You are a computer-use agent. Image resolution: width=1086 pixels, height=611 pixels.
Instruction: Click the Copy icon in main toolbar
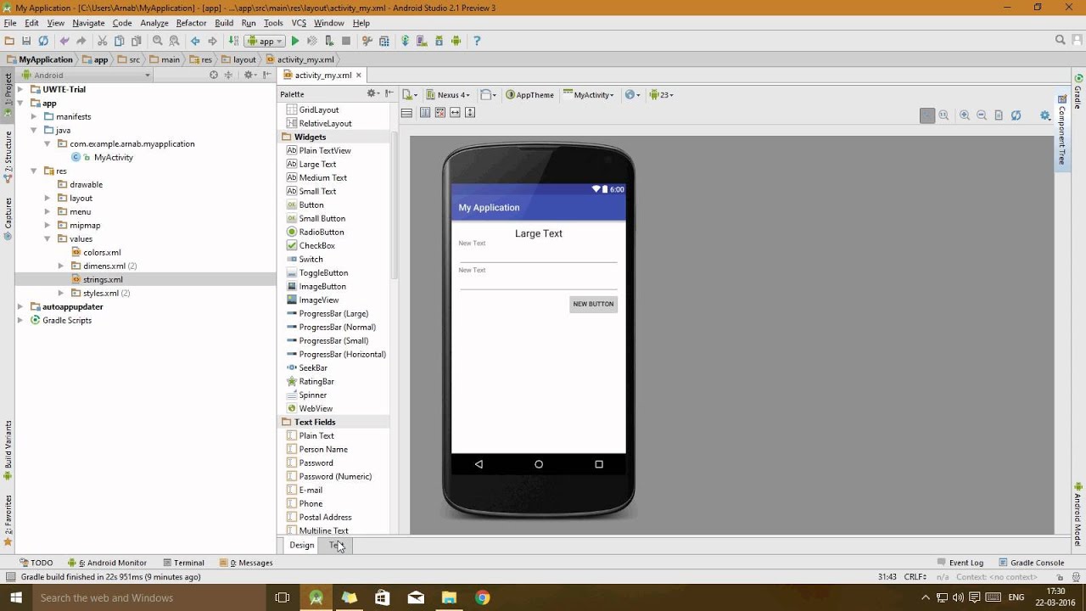(x=120, y=41)
